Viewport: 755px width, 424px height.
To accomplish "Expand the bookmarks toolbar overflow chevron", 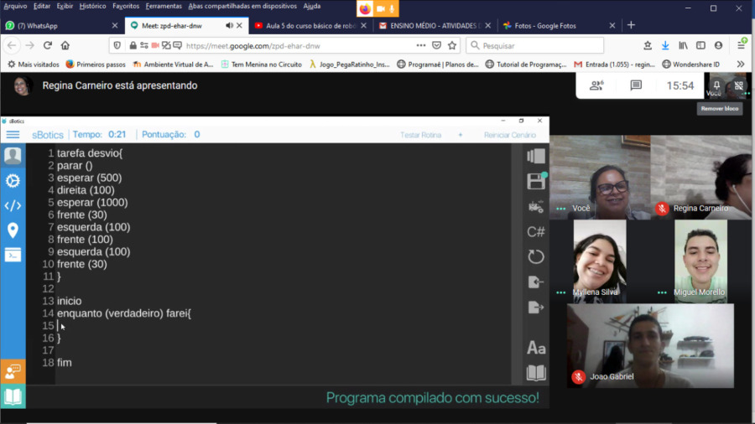I will [x=741, y=64].
